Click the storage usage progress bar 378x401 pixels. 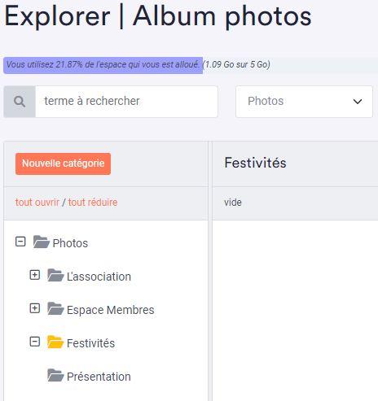point(191,65)
